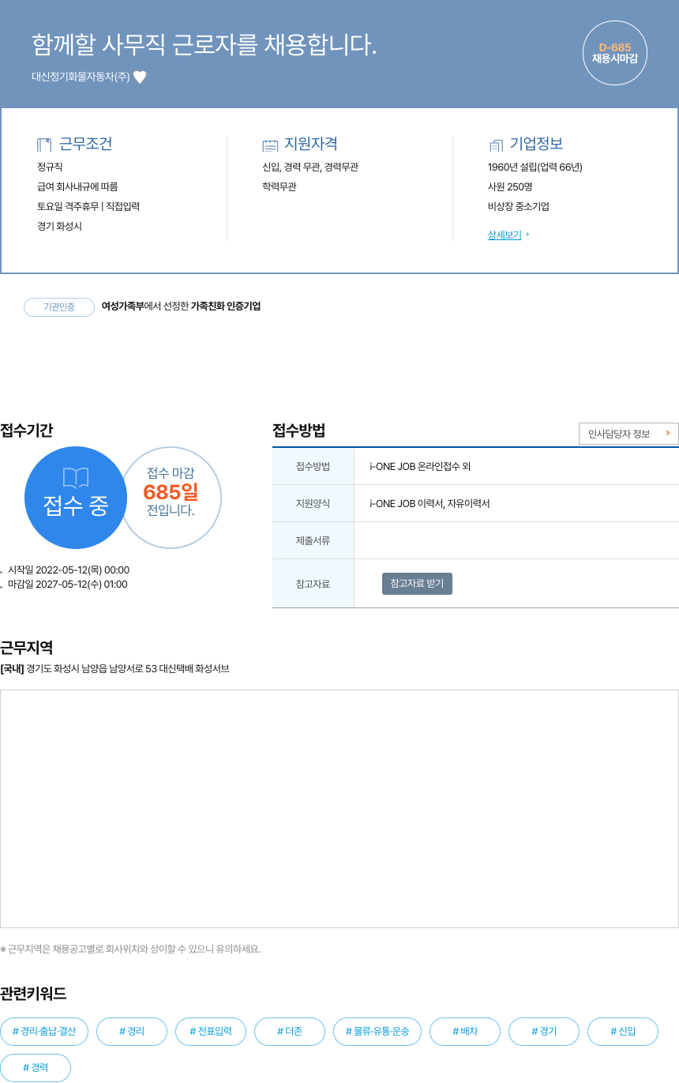The width and height of the screenshot is (679, 1083).
Task: Click the 여성가족부 family-friendly certification text
Action: tap(181, 306)
